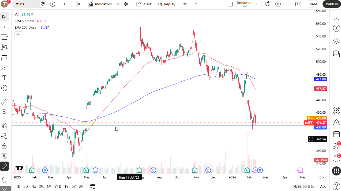Switch to 5D time range

(x=26, y=186)
